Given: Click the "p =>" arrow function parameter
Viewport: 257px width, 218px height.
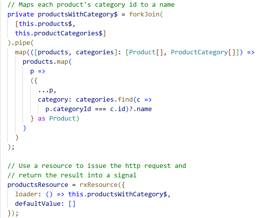Looking at the screenshot, I should [x=38, y=71].
